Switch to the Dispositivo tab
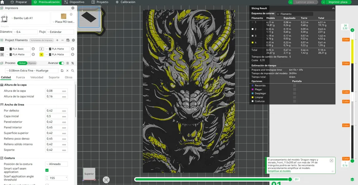The height and width of the screenshot is (185, 358). pos(74,2)
